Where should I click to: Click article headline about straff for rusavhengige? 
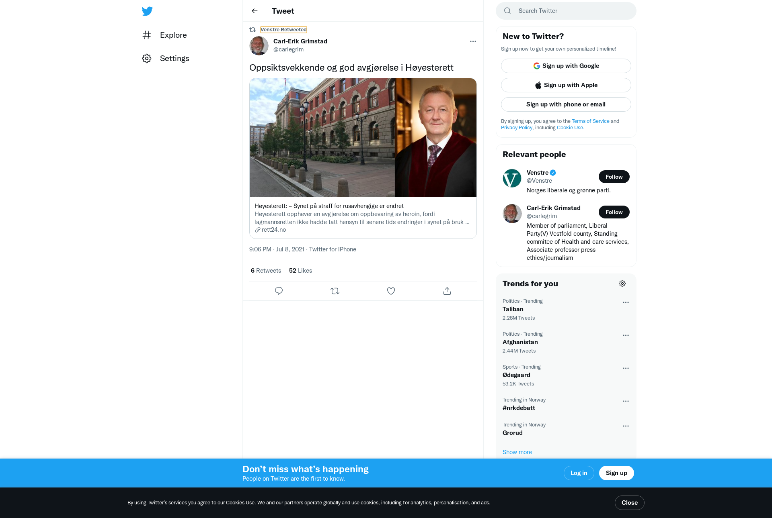click(x=329, y=206)
